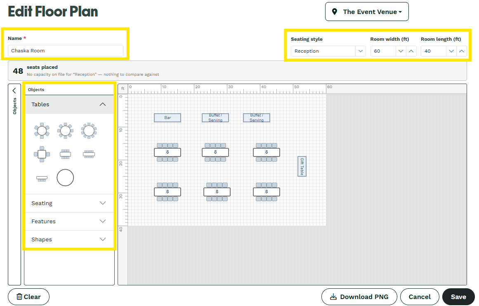479x306 pixels.
Task: Select the Buffet / Serving table beside the Bar
Action: [215, 118]
